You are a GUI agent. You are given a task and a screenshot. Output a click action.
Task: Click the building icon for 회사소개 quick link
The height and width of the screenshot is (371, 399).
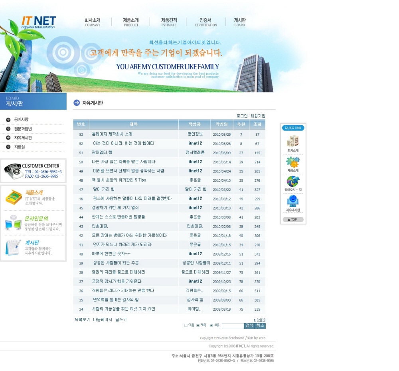[293, 141]
